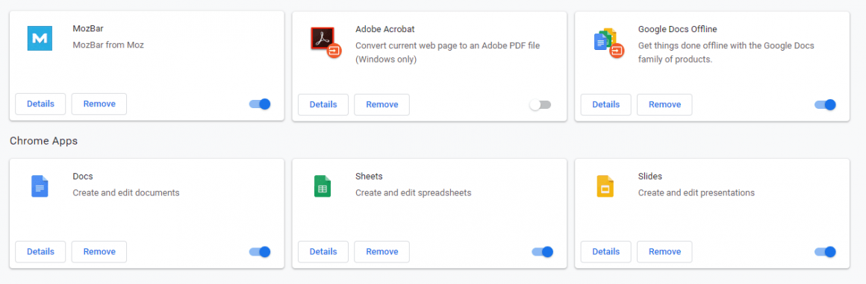Viewport: 866px width, 284px height.
Task: Remove the Docs Chrome app
Action: point(99,251)
